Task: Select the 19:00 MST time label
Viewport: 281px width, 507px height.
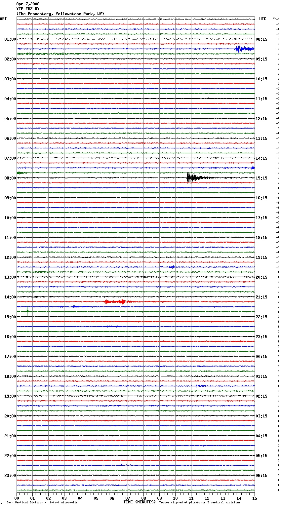Action: [x=10, y=396]
